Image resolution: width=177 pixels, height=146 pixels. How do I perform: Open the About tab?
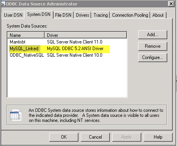pyautogui.click(x=158, y=15)
